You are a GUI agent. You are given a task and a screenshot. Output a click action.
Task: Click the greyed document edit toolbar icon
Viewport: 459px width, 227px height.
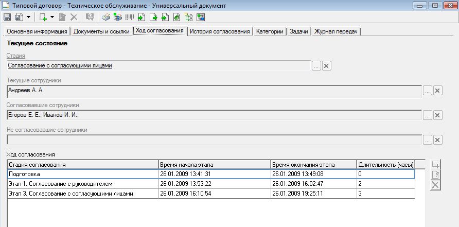click(x=62, y=18)
